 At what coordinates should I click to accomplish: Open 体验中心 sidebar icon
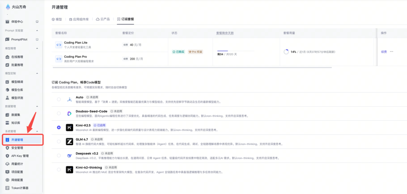click(x=7, y=21)
